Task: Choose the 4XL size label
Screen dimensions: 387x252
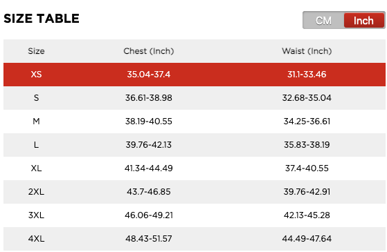Action: (36, 239)
